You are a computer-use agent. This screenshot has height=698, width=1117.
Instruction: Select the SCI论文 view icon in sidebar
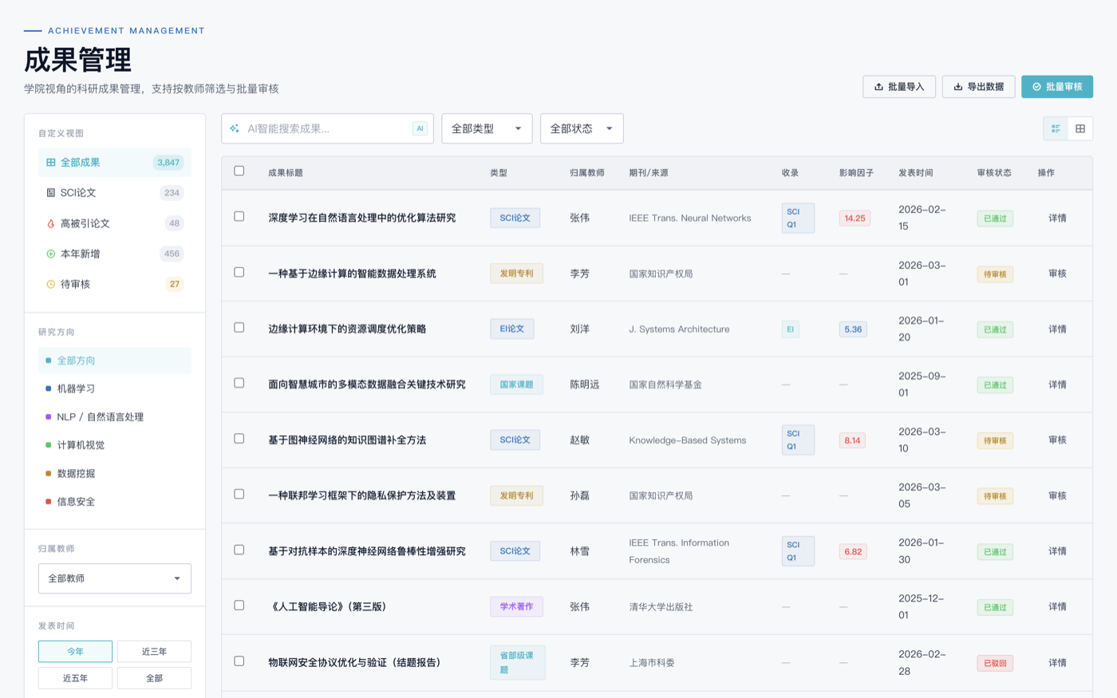(49, 192)
